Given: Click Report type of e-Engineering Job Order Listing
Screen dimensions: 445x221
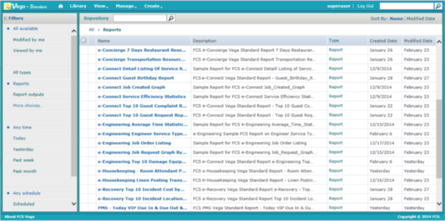Looking at the screenshot, I should 336,143.
